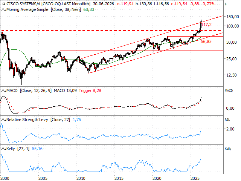Click the open price o 119,91
Screen dimensions: 241x181
pyautogui.click(x=125, y=4)
